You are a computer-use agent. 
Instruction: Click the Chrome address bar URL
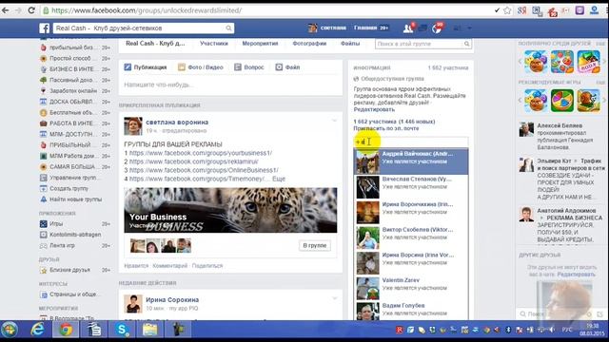click(147, 10)
